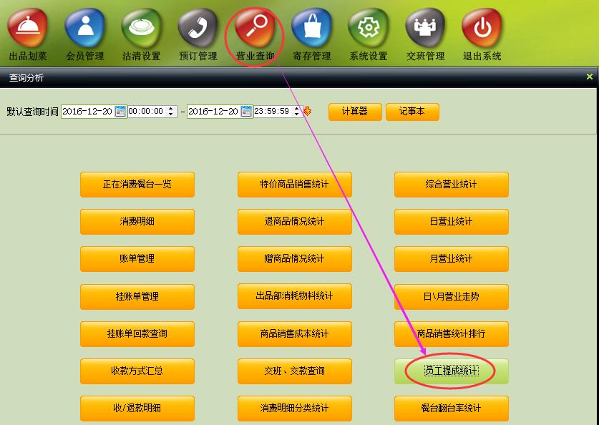Click 退出系统 power icon
The image size is (599, 425).
pyautogui.click(x=482, y=28)
